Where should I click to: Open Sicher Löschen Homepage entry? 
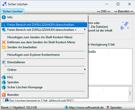pos(44,87)
